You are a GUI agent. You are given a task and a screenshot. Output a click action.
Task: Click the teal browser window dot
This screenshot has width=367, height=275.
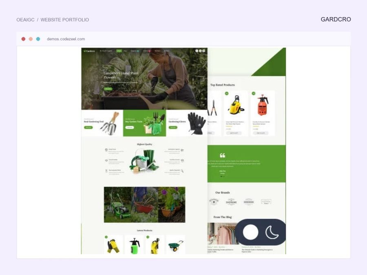tap(38, 39)
